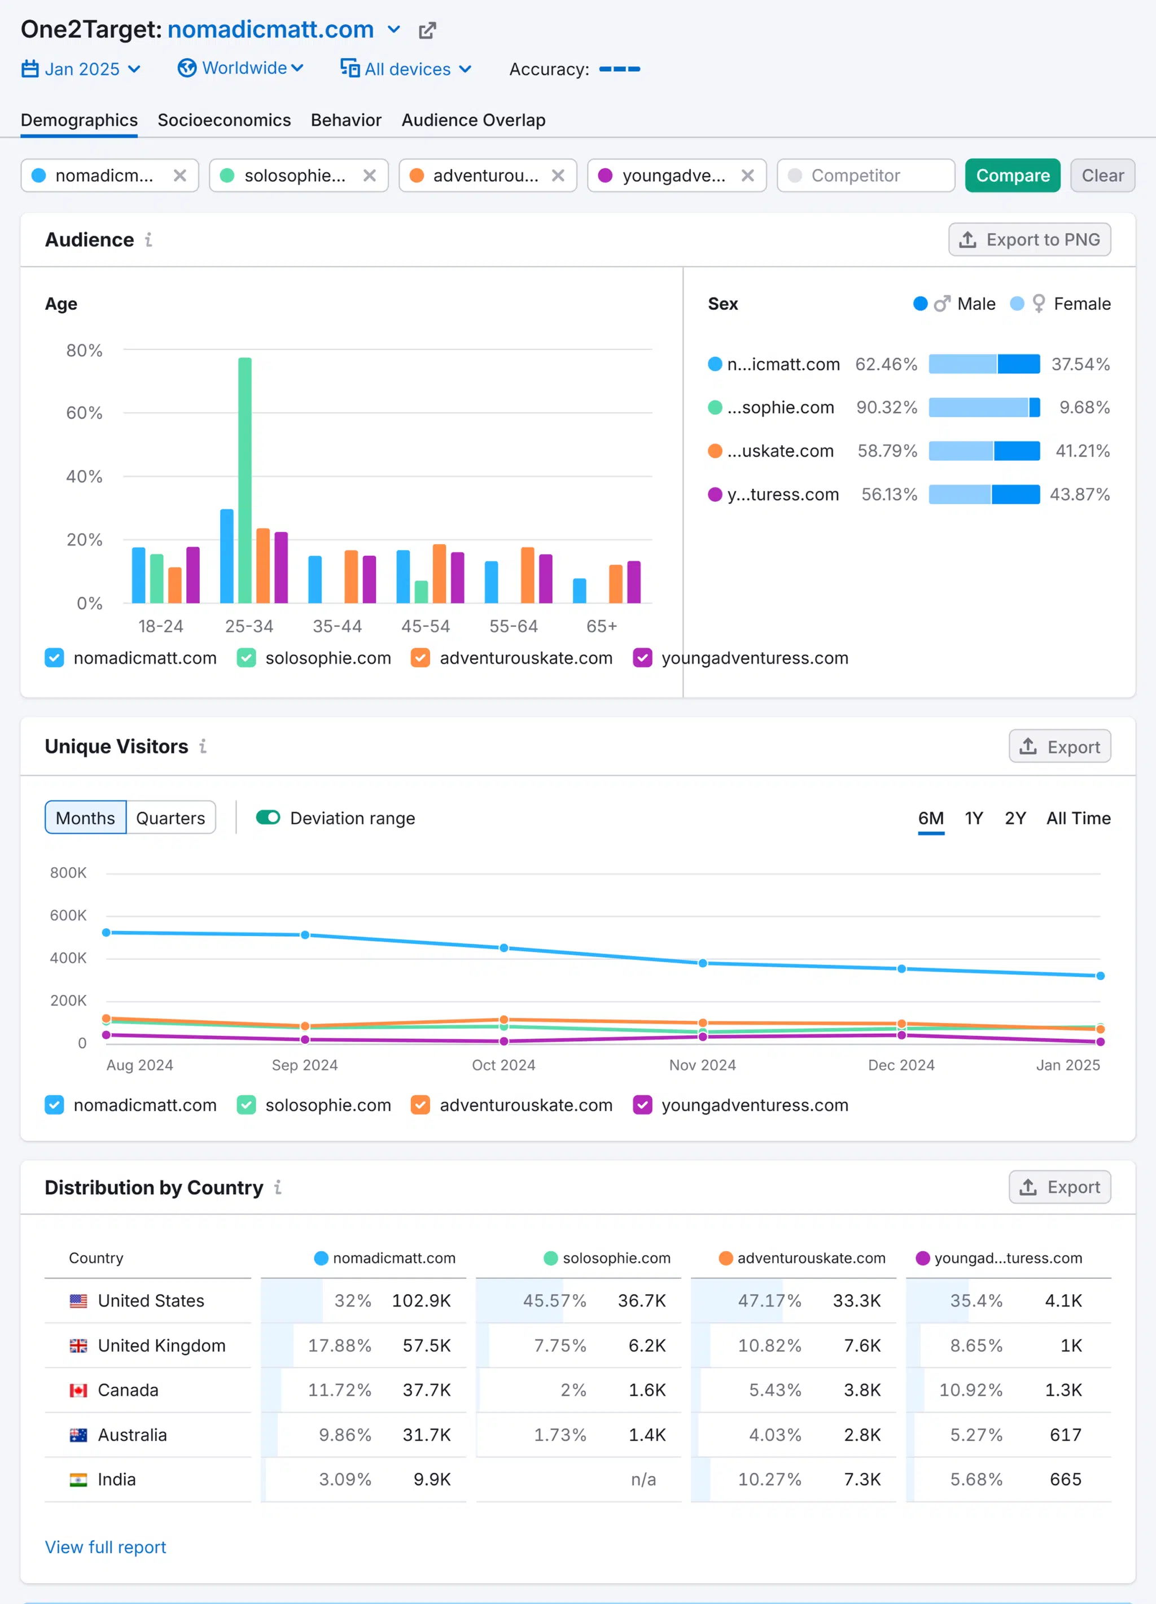Click the 102.9K United States value
The image size is (1156, 1604).
422,1301
